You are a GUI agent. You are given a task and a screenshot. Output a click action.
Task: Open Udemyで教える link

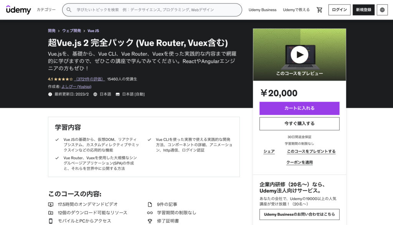click(296, 10)
